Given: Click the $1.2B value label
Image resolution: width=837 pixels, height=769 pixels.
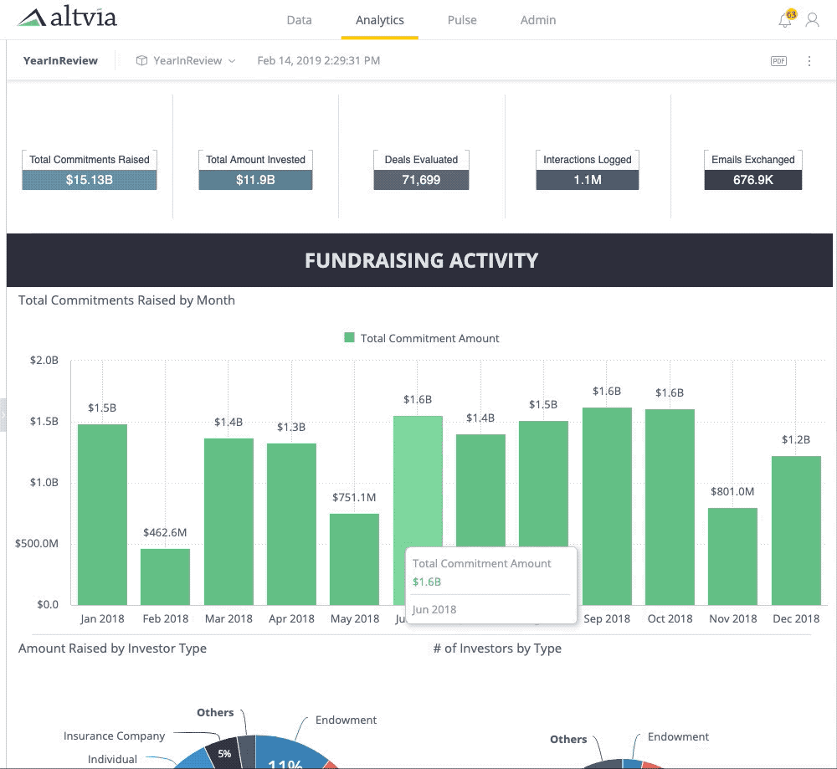Looking at the screenshot, I should [x=796, y=440].
